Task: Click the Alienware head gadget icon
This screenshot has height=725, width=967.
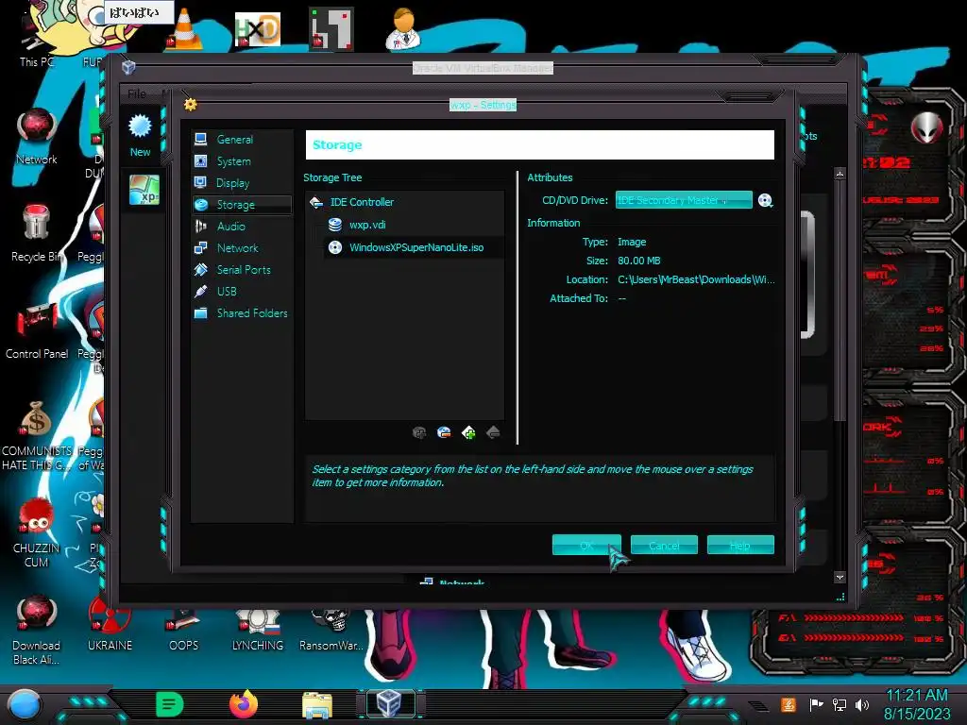Action: [x=926, y=128]
